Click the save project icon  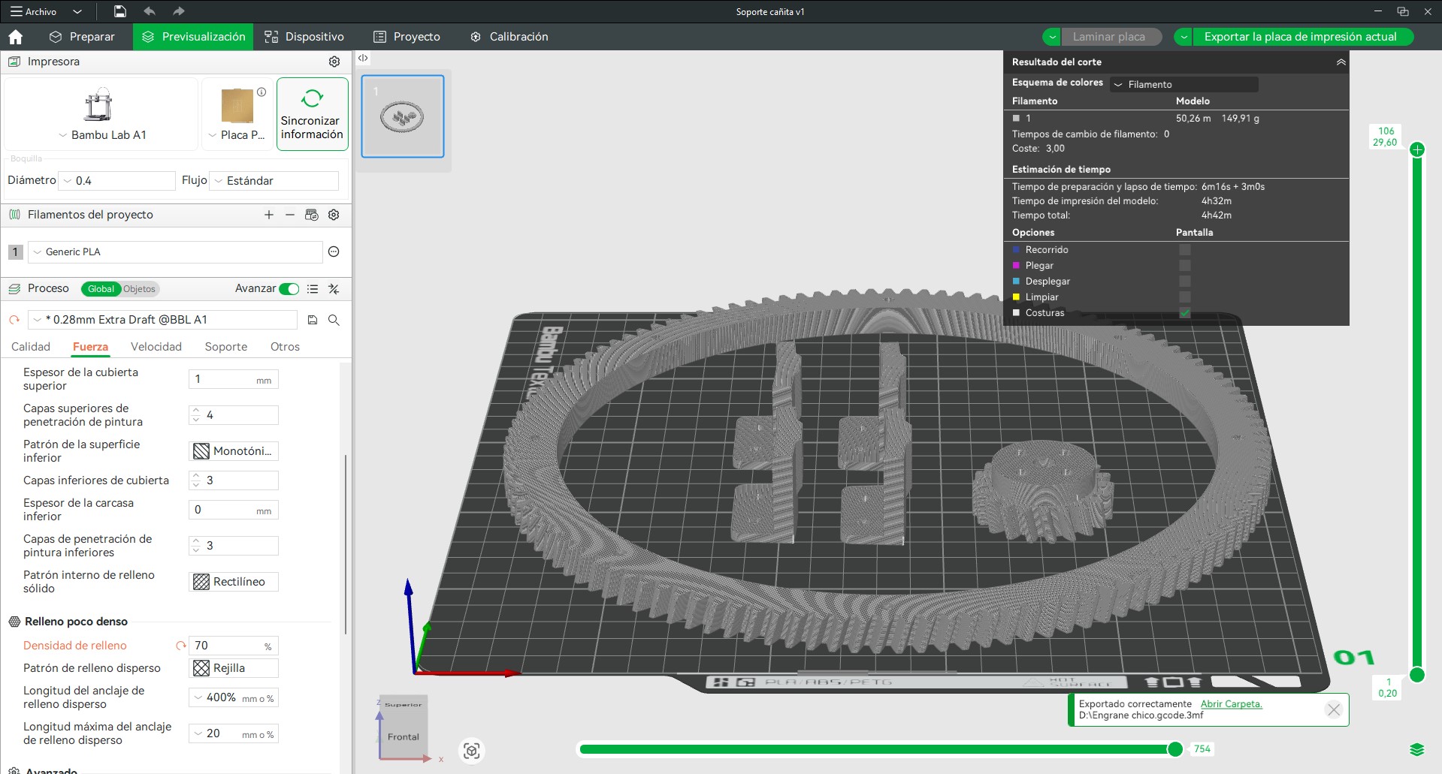[x=120, y=11]
